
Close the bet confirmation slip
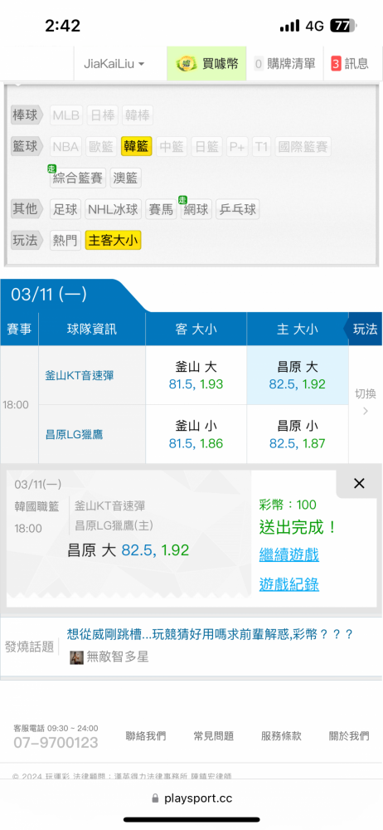359,483
